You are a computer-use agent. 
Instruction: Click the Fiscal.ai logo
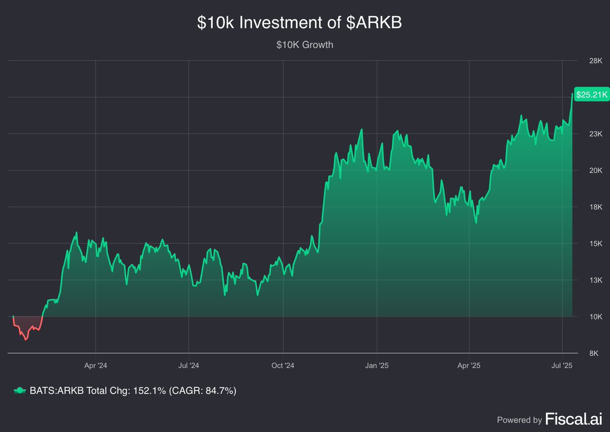click(x=573, y=419)
